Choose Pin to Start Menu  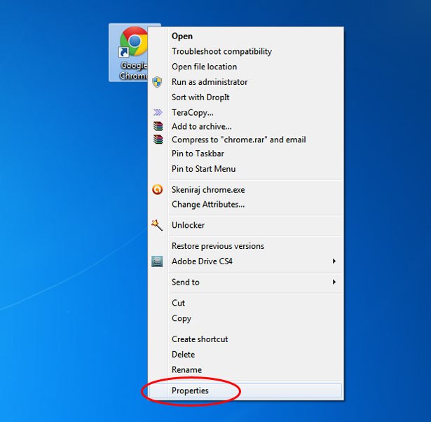(x=203, y=169)
